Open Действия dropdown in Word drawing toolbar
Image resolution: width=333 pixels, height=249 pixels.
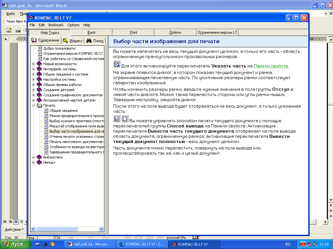[x=14, y=230]
